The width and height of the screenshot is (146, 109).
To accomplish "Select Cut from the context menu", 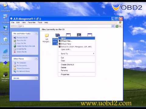I will click(x=77, y=58).
